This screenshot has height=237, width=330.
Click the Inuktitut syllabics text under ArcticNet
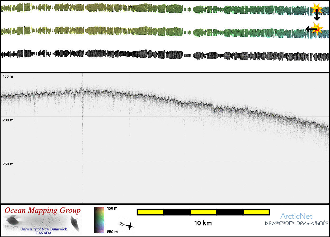coord(296,223)
